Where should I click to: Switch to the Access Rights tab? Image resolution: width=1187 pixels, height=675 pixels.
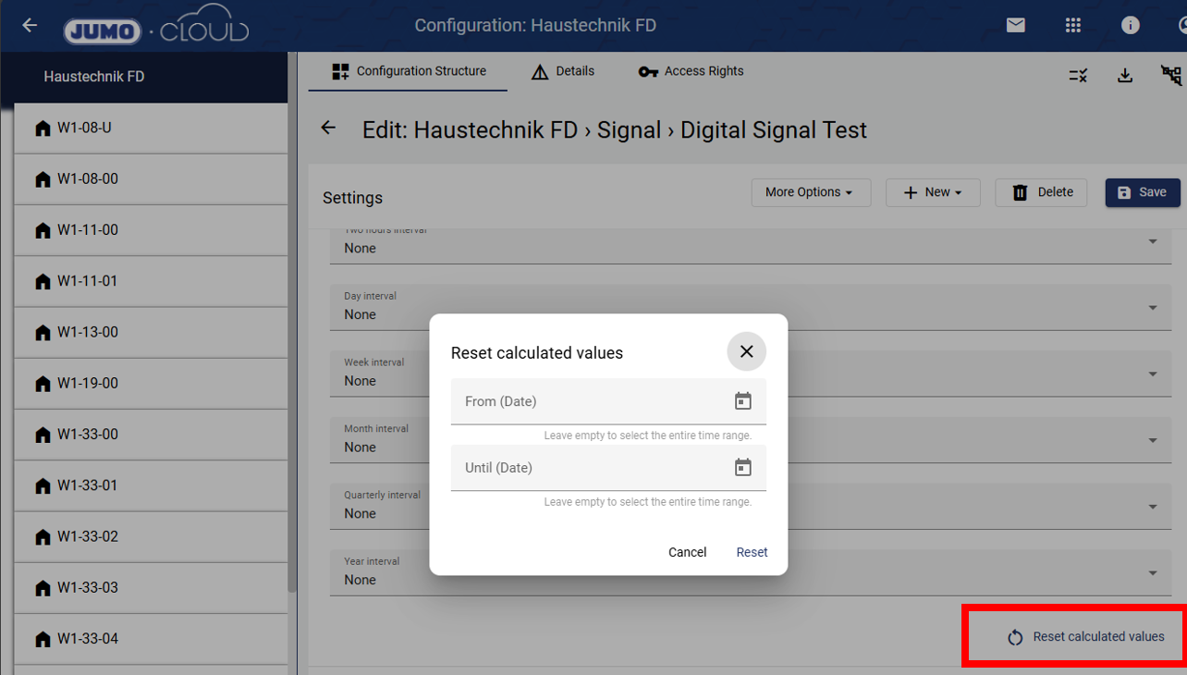[691, 71]
